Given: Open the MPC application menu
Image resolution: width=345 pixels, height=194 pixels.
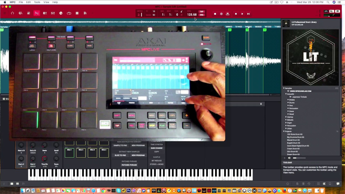Looking at the screenshot, I should [x=13, y=2].
